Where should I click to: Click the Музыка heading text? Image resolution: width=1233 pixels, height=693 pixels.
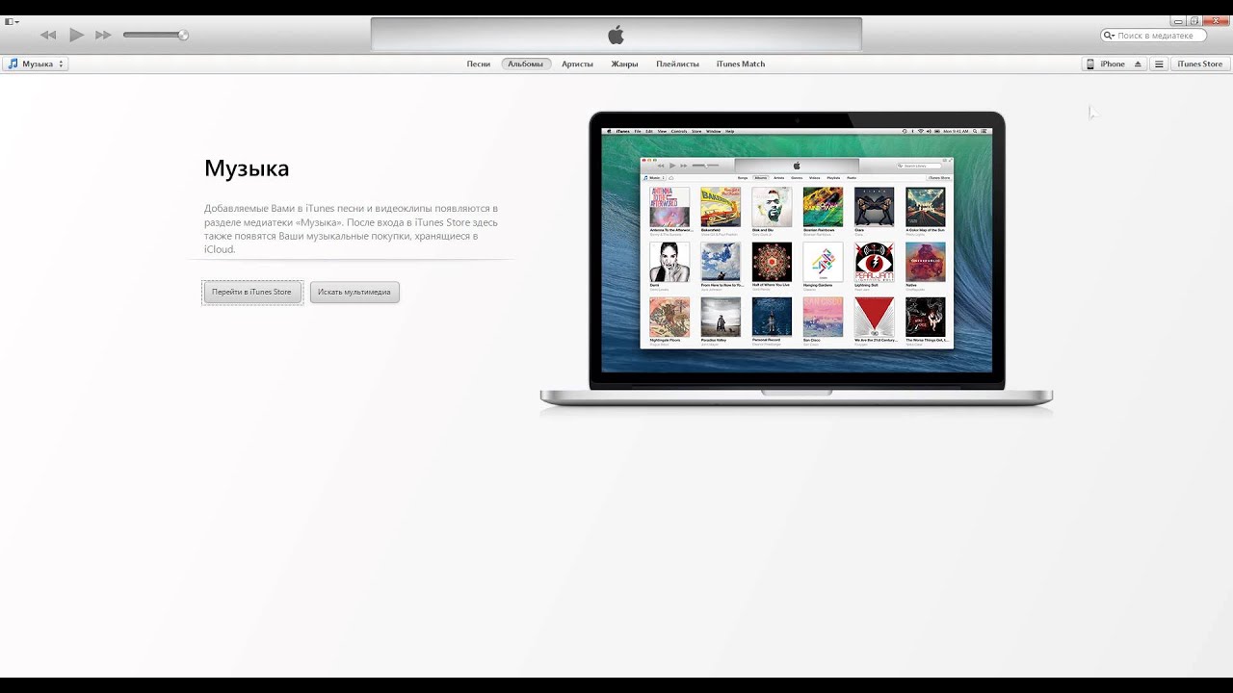(x=247, y=168)
